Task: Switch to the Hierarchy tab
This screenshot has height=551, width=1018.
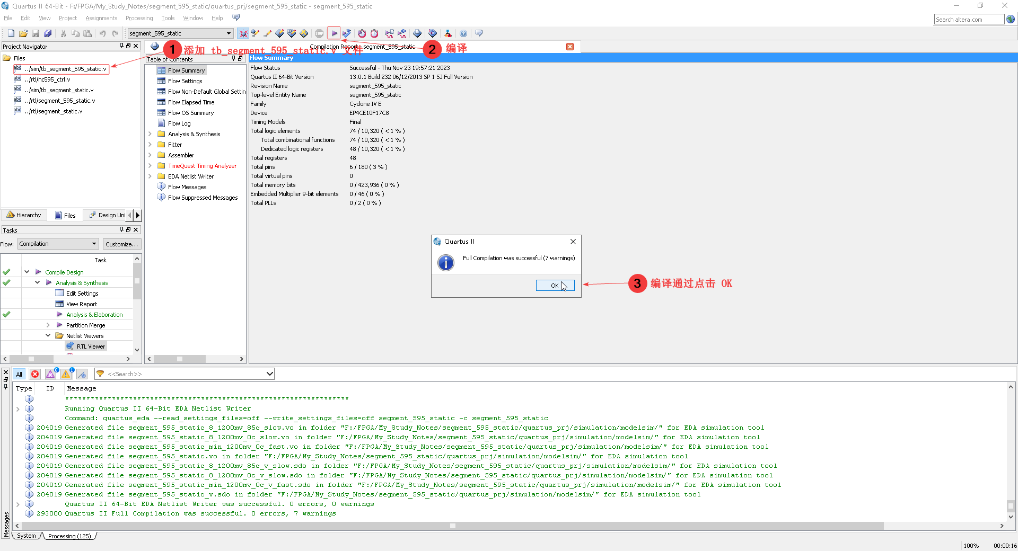Action: coord(24,215)
